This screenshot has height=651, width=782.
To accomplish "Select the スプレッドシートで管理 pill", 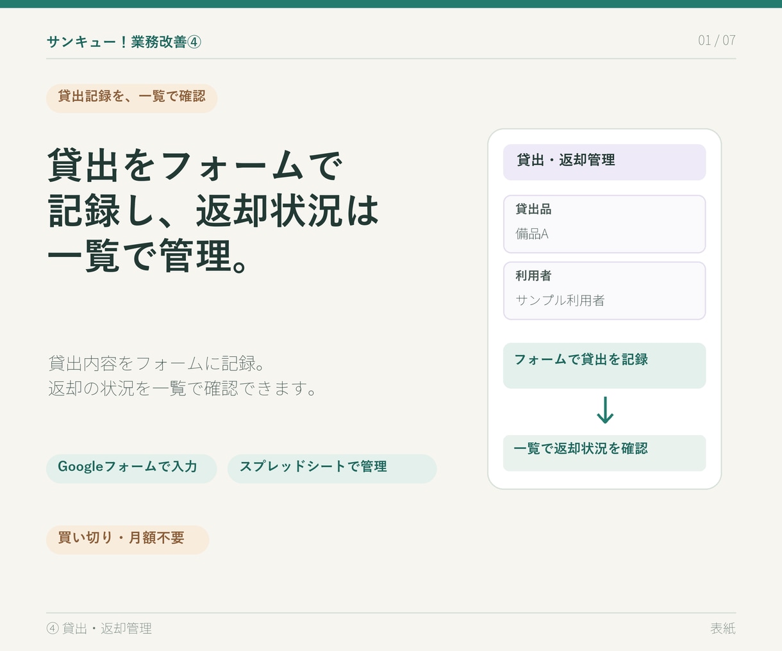I will point(332,468).
